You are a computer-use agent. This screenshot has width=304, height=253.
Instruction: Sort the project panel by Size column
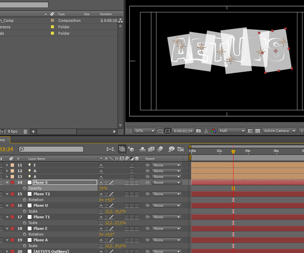(x=87, y=14)
